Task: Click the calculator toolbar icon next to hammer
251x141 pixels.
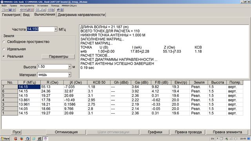Action: tap(62, 10)
